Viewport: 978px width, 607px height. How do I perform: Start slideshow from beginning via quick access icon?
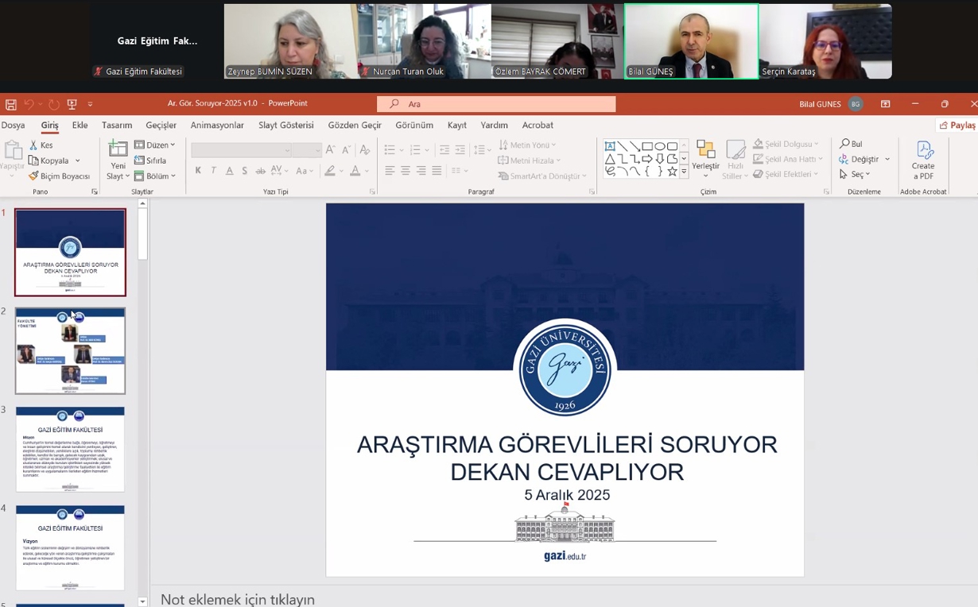click(72, 104)
